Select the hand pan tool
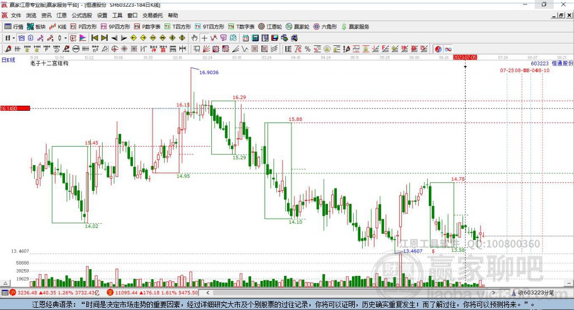 pyautogui.click(x=195, y=38)
